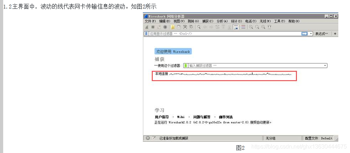The height and width of the screenshot is (153, 350).
Task: Open capture options round icon
Action: pos(165,27)
